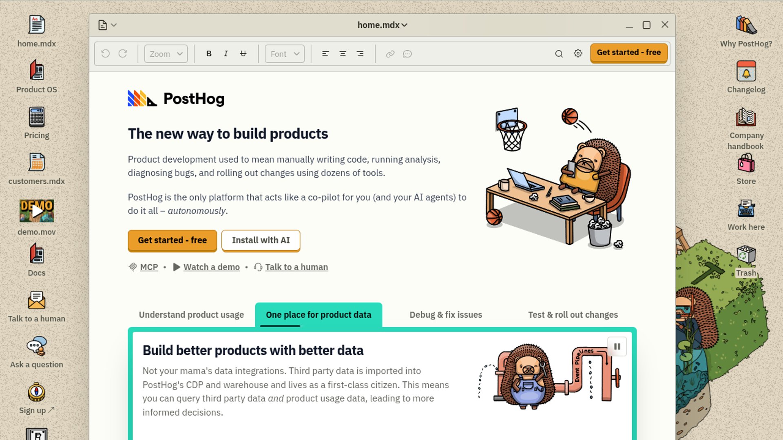Click the PostHog logo

tap(176, 99)
